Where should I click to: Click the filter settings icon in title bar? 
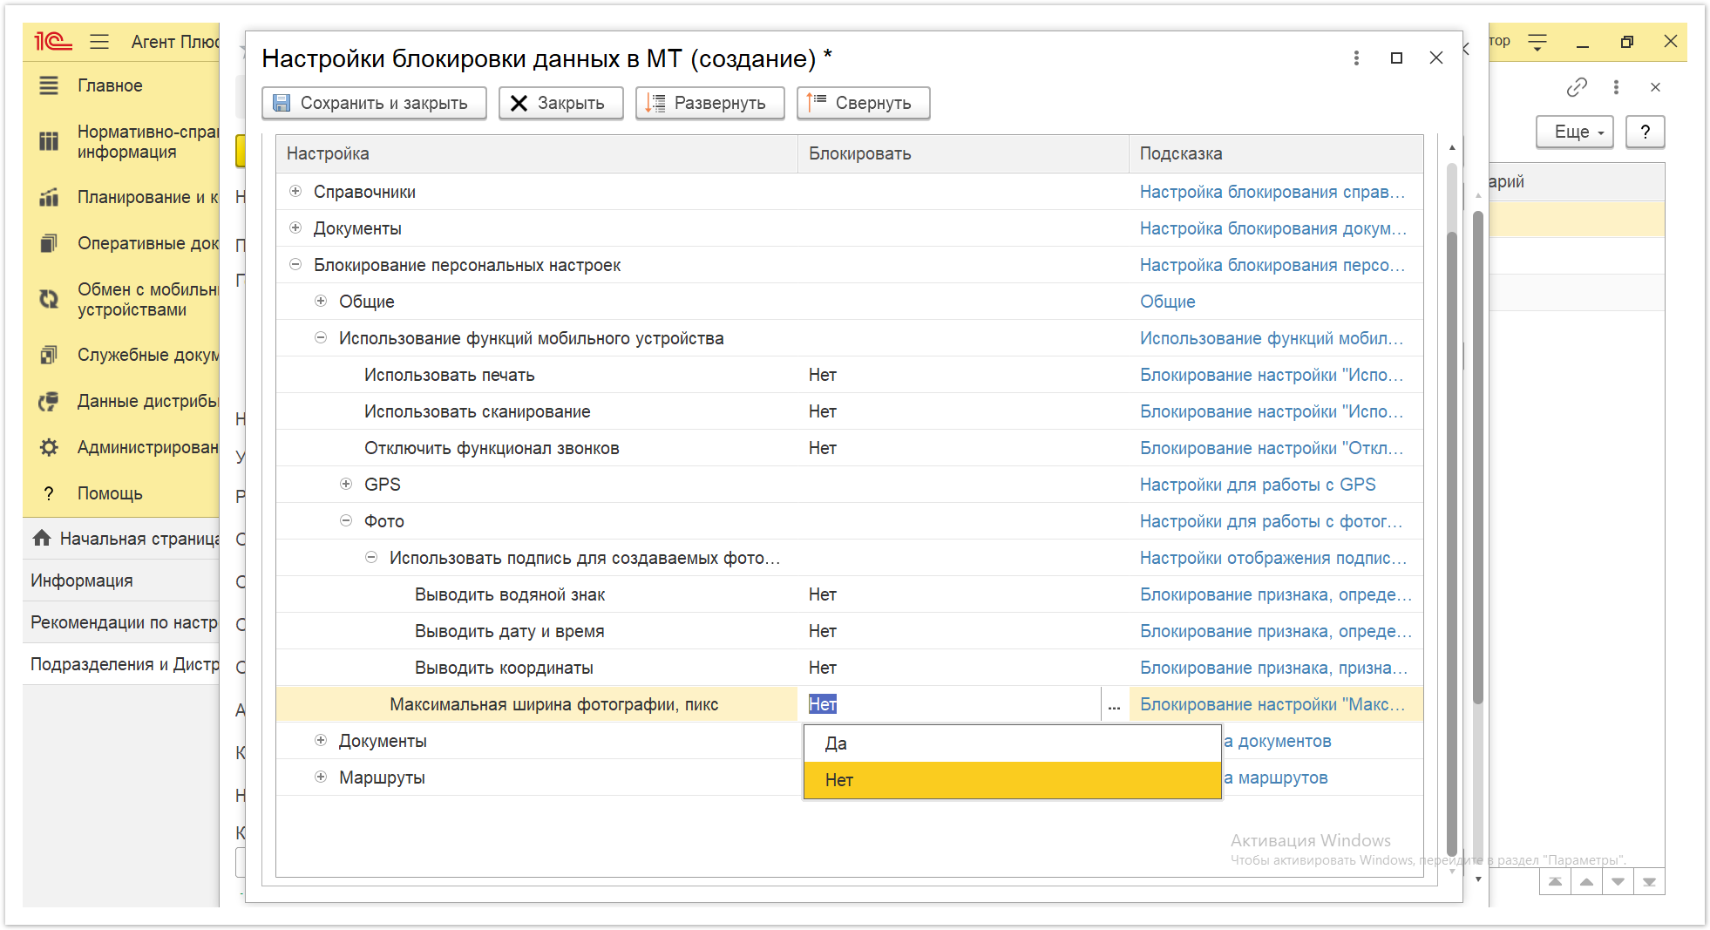click(x=1537, y=42)
